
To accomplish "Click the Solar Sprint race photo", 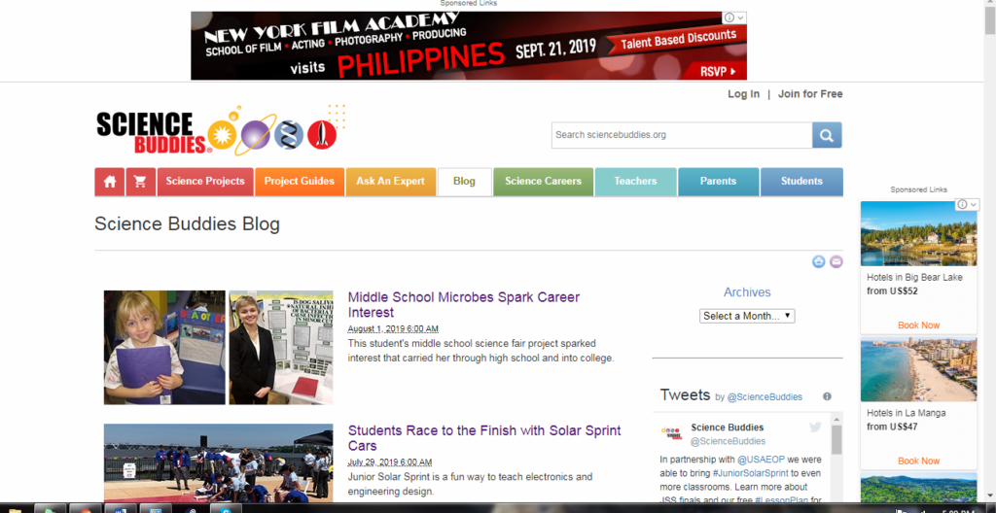I will (x=219, y=462).
